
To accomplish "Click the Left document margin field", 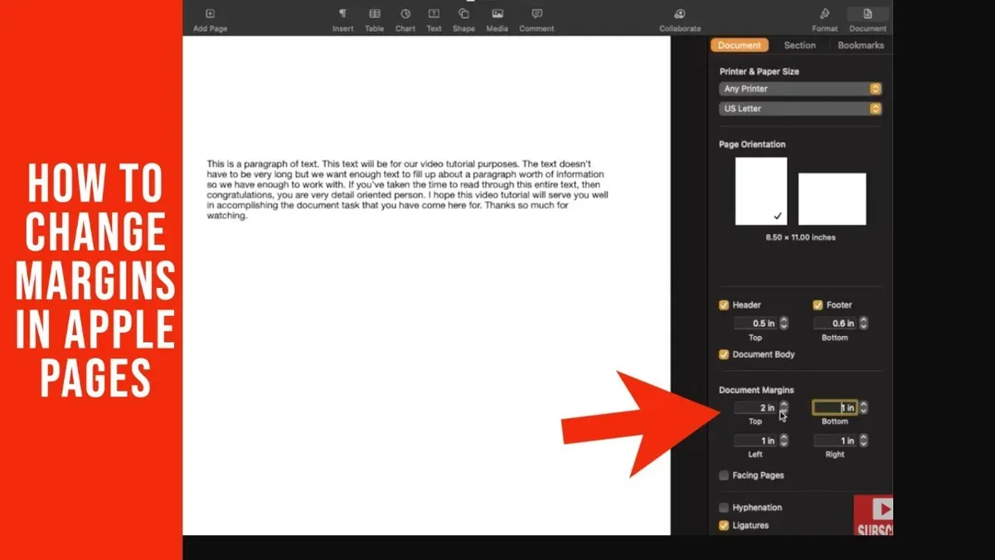I will coord(756,441).
